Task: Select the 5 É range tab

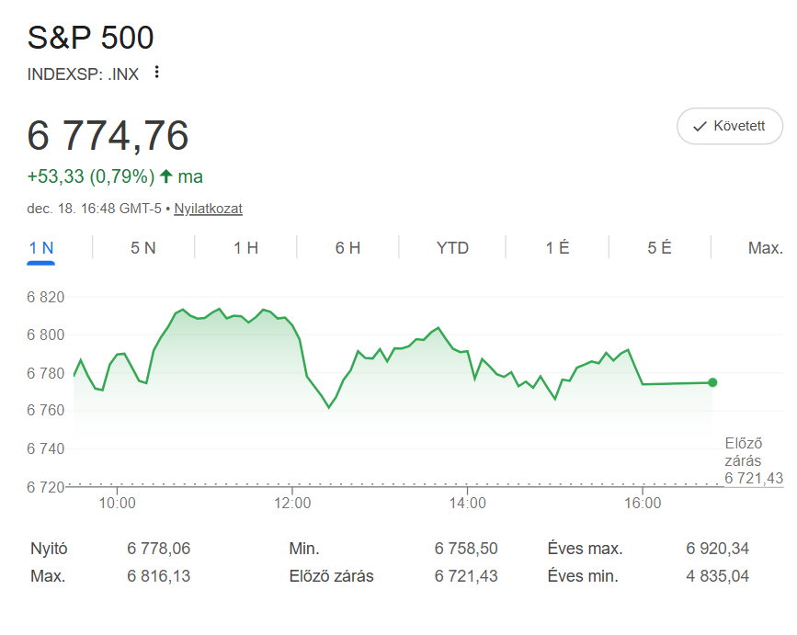Action: point(659,248)
